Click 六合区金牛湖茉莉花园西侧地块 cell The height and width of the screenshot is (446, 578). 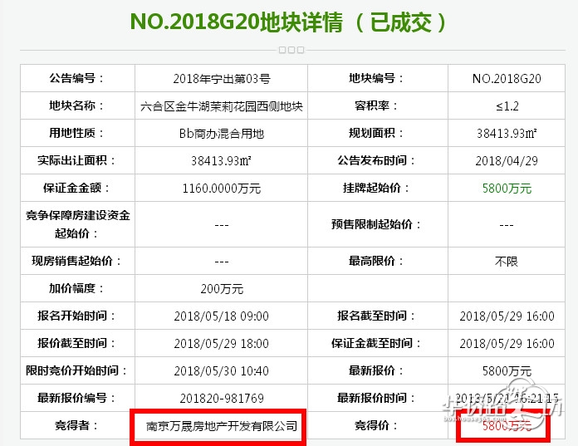pos(222,106)
